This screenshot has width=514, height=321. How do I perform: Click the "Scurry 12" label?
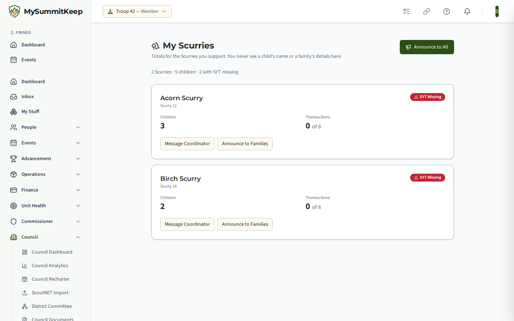pyautogui.click(x=168, y=106)
